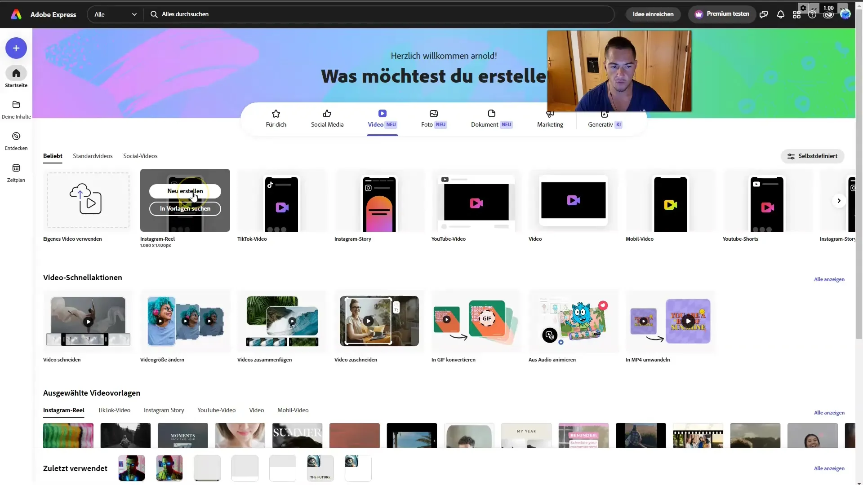Click Premium testen button

(722, 14)
